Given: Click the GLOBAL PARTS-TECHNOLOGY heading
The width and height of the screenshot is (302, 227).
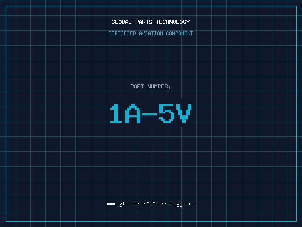Looking at the screenshot, I should click(151, 22).
